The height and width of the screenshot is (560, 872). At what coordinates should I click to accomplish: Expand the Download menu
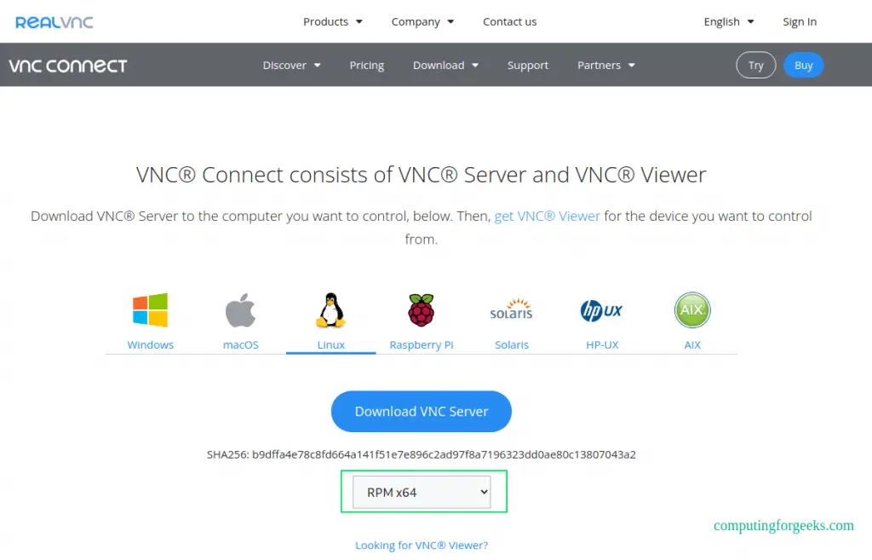point(445,65)
